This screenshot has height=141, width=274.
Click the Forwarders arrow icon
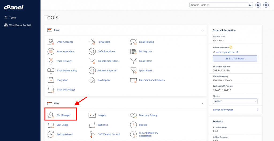coord(92,42)
